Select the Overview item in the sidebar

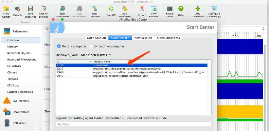pyautogui.click(x=21, y=40)
